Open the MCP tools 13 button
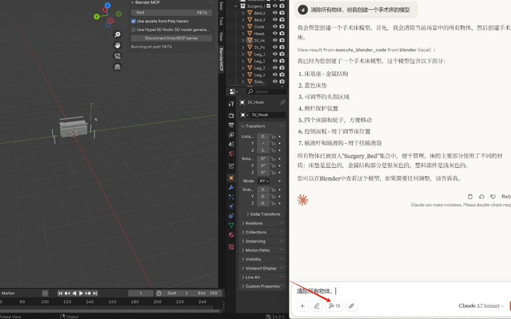 click(334, 305)
